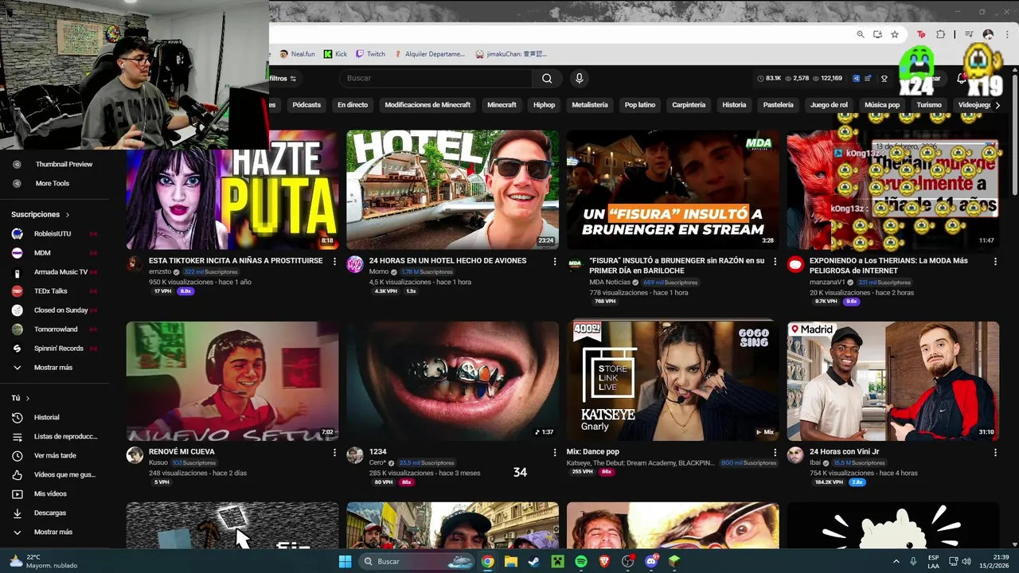1019x573 pixels.
Task: Open the Chrome extensions puzzle icon
Action: click(x=940, y=34)
